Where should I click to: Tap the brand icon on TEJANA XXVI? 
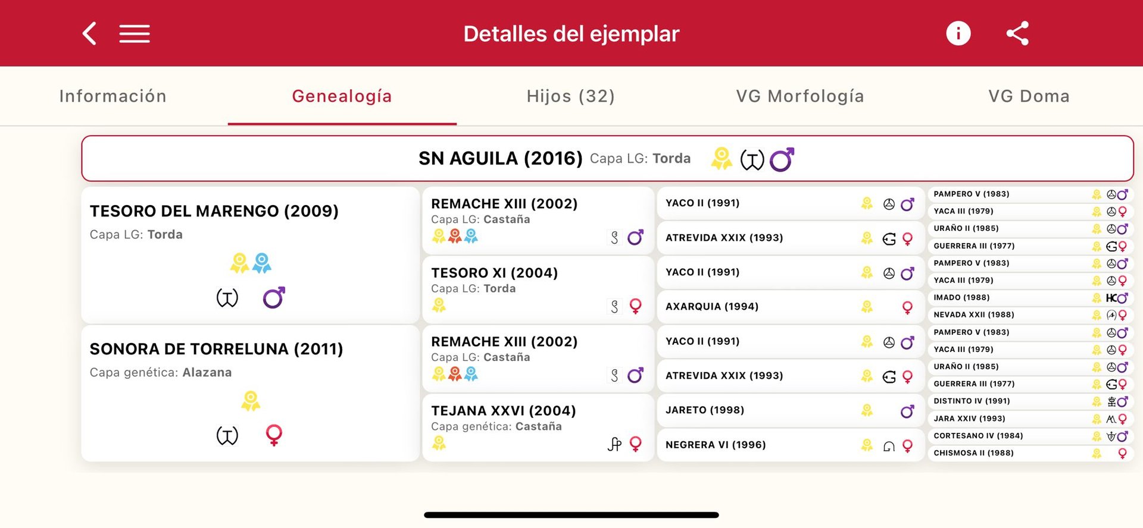[x=614, y=444]
